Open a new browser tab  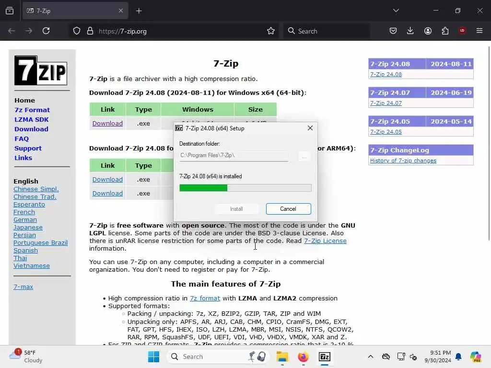[x=139, y=11]
